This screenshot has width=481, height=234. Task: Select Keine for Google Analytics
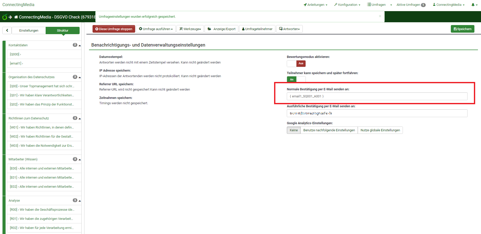pyautogui.click(x=294, y=130)
